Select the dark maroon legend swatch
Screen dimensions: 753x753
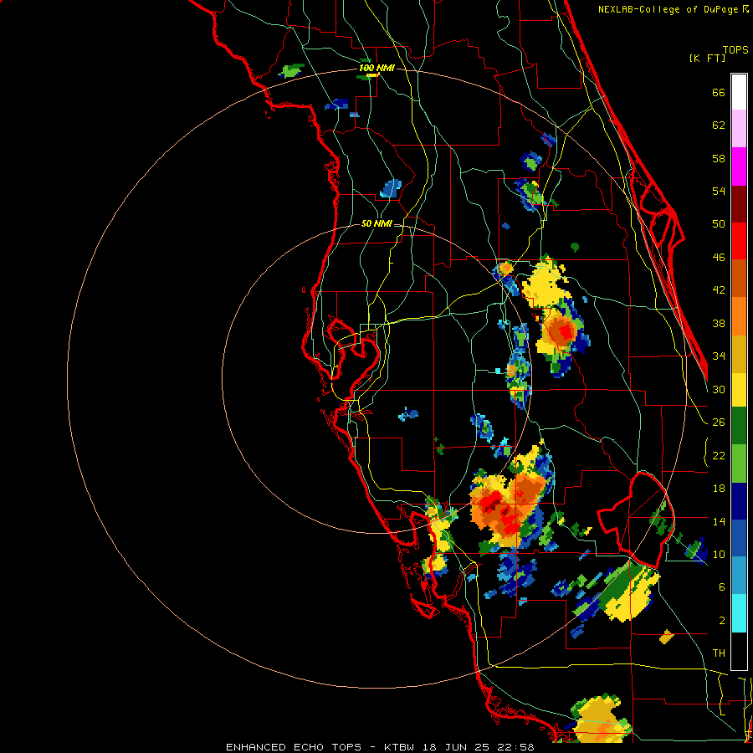coord(739,204)
